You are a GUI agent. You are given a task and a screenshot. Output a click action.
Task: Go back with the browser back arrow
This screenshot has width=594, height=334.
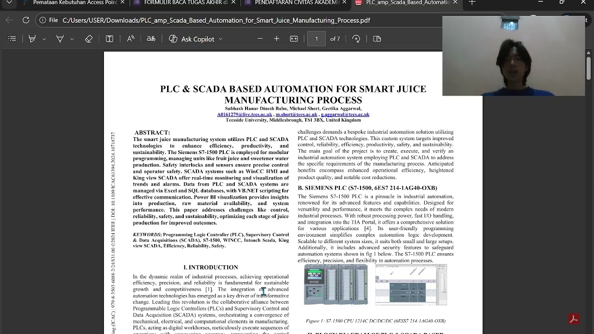point(9,20)
